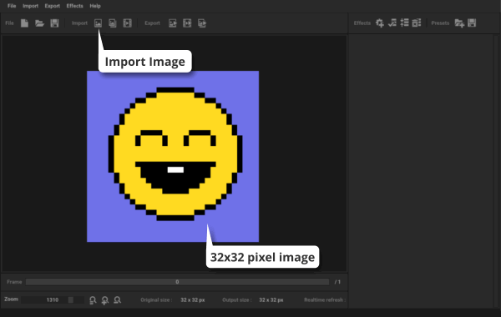Open the Help menu
Screen dimensions: 501x317
pyautogui.click(x=95, y=6)
